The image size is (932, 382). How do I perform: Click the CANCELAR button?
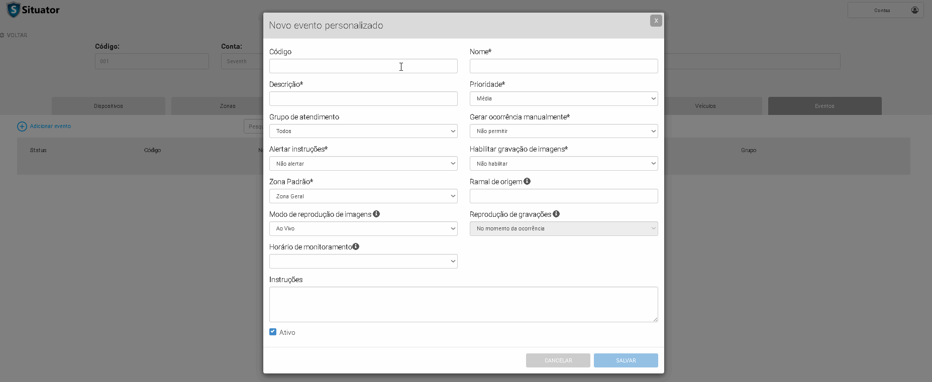(x=558, y=360)
